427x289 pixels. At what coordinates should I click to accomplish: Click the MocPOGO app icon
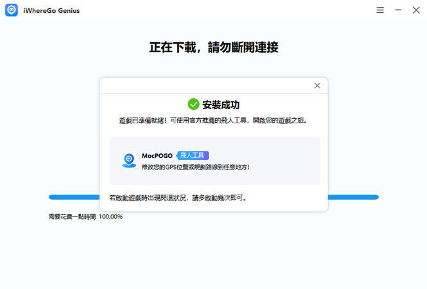tap(128, 161)
